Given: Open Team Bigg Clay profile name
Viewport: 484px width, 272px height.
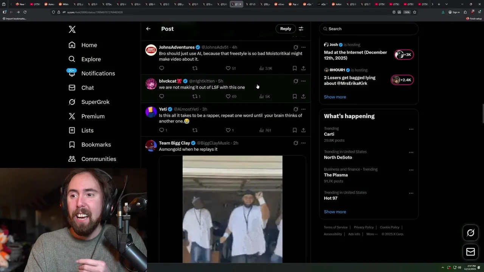Looking at the screenshot, I should coord(174,143).
